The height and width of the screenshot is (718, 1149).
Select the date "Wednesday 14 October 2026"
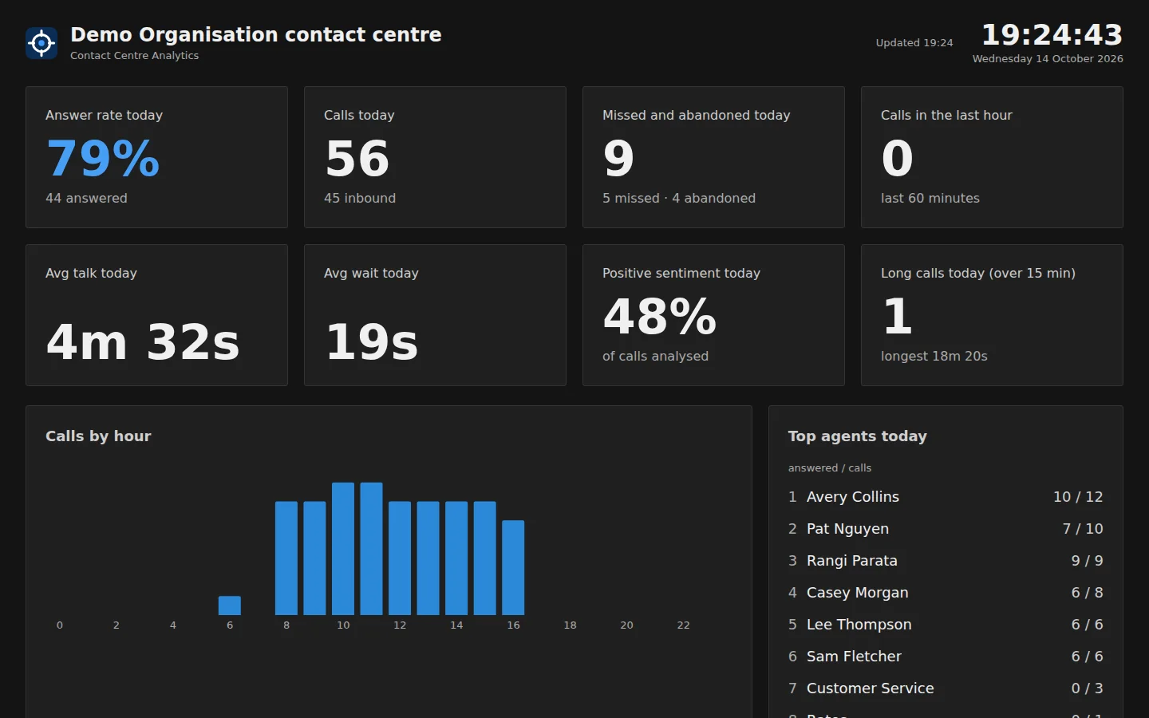[x=1048, y=59]
